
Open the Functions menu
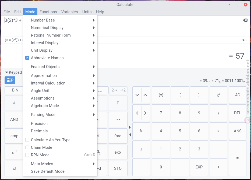pyautogui.click(x=48, y=12)
